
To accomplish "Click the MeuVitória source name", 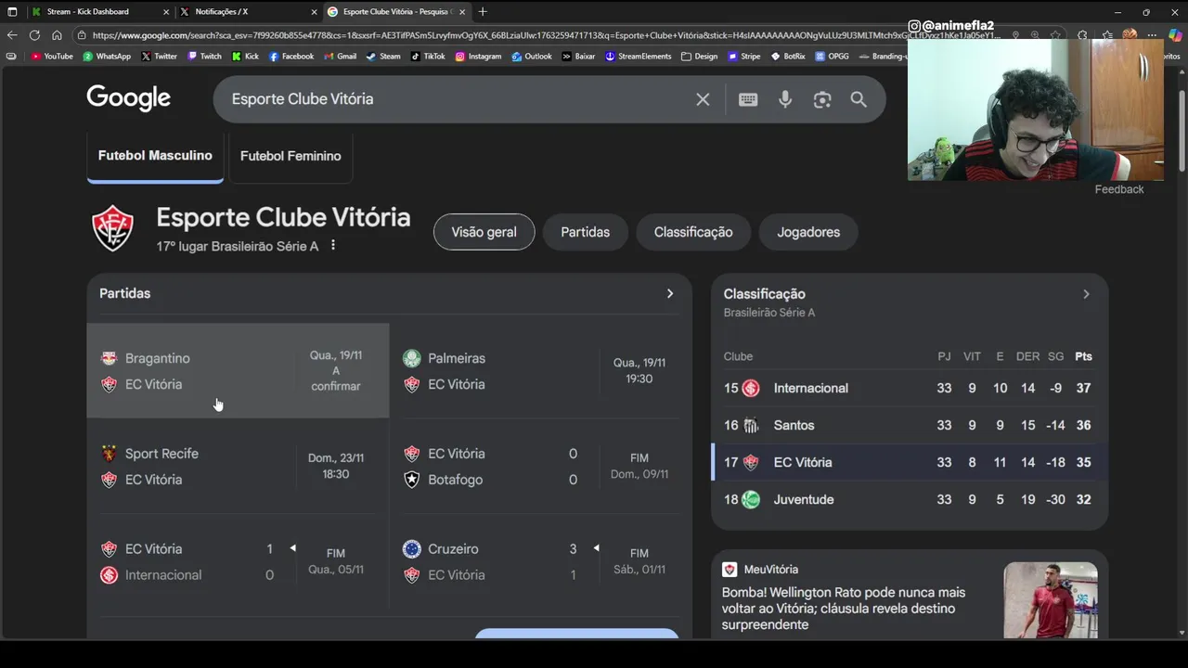I will tap(770, 570).
